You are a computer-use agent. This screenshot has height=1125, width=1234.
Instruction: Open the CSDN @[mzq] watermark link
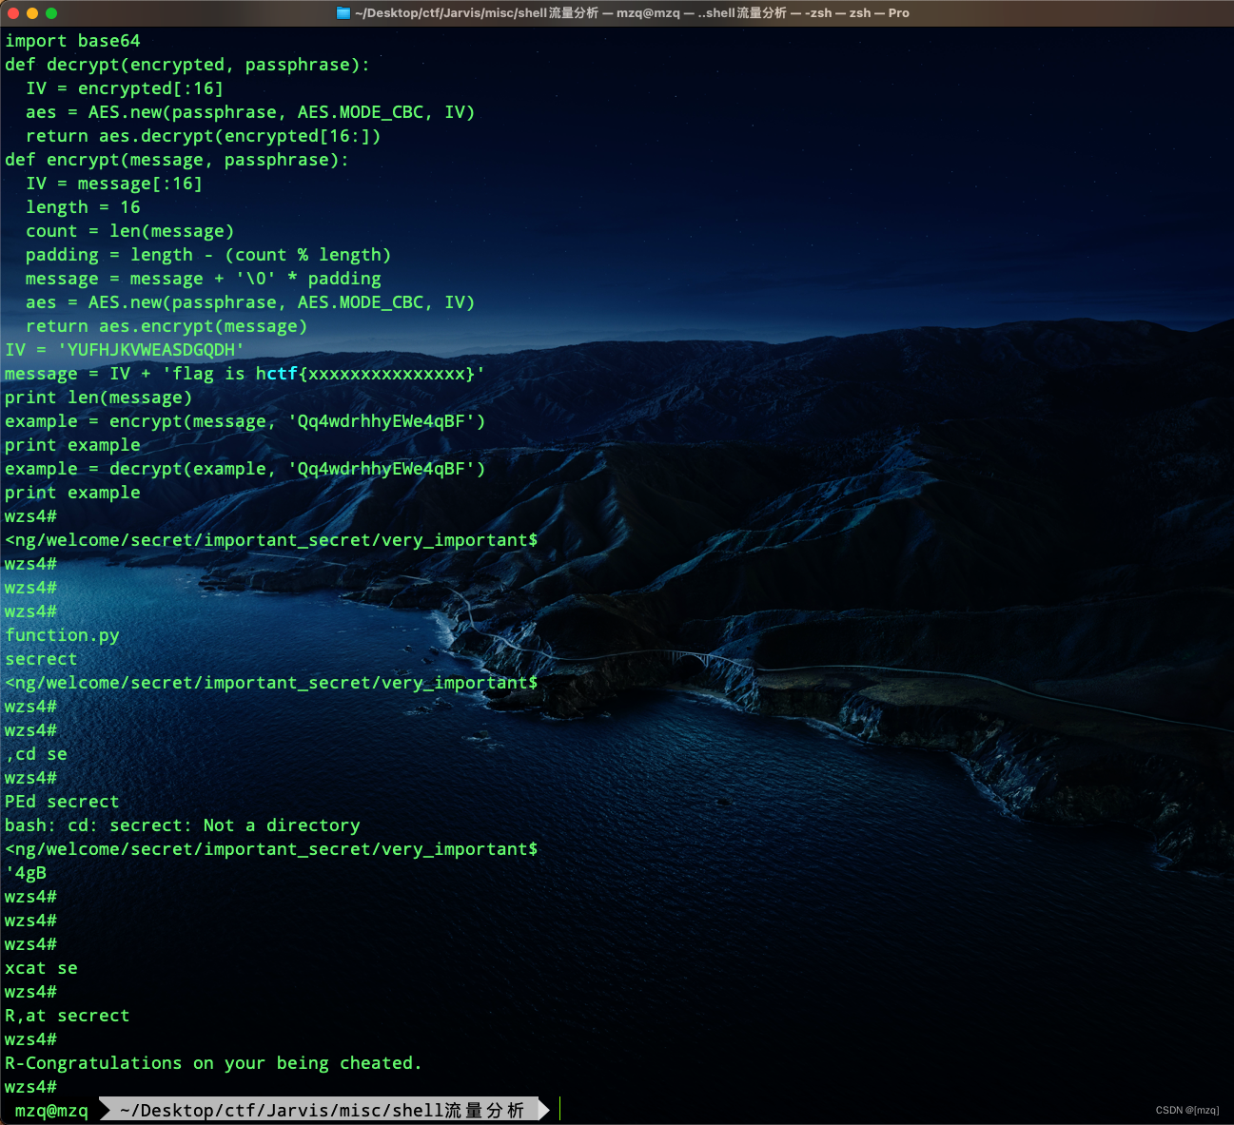tap(1186, 1109)
